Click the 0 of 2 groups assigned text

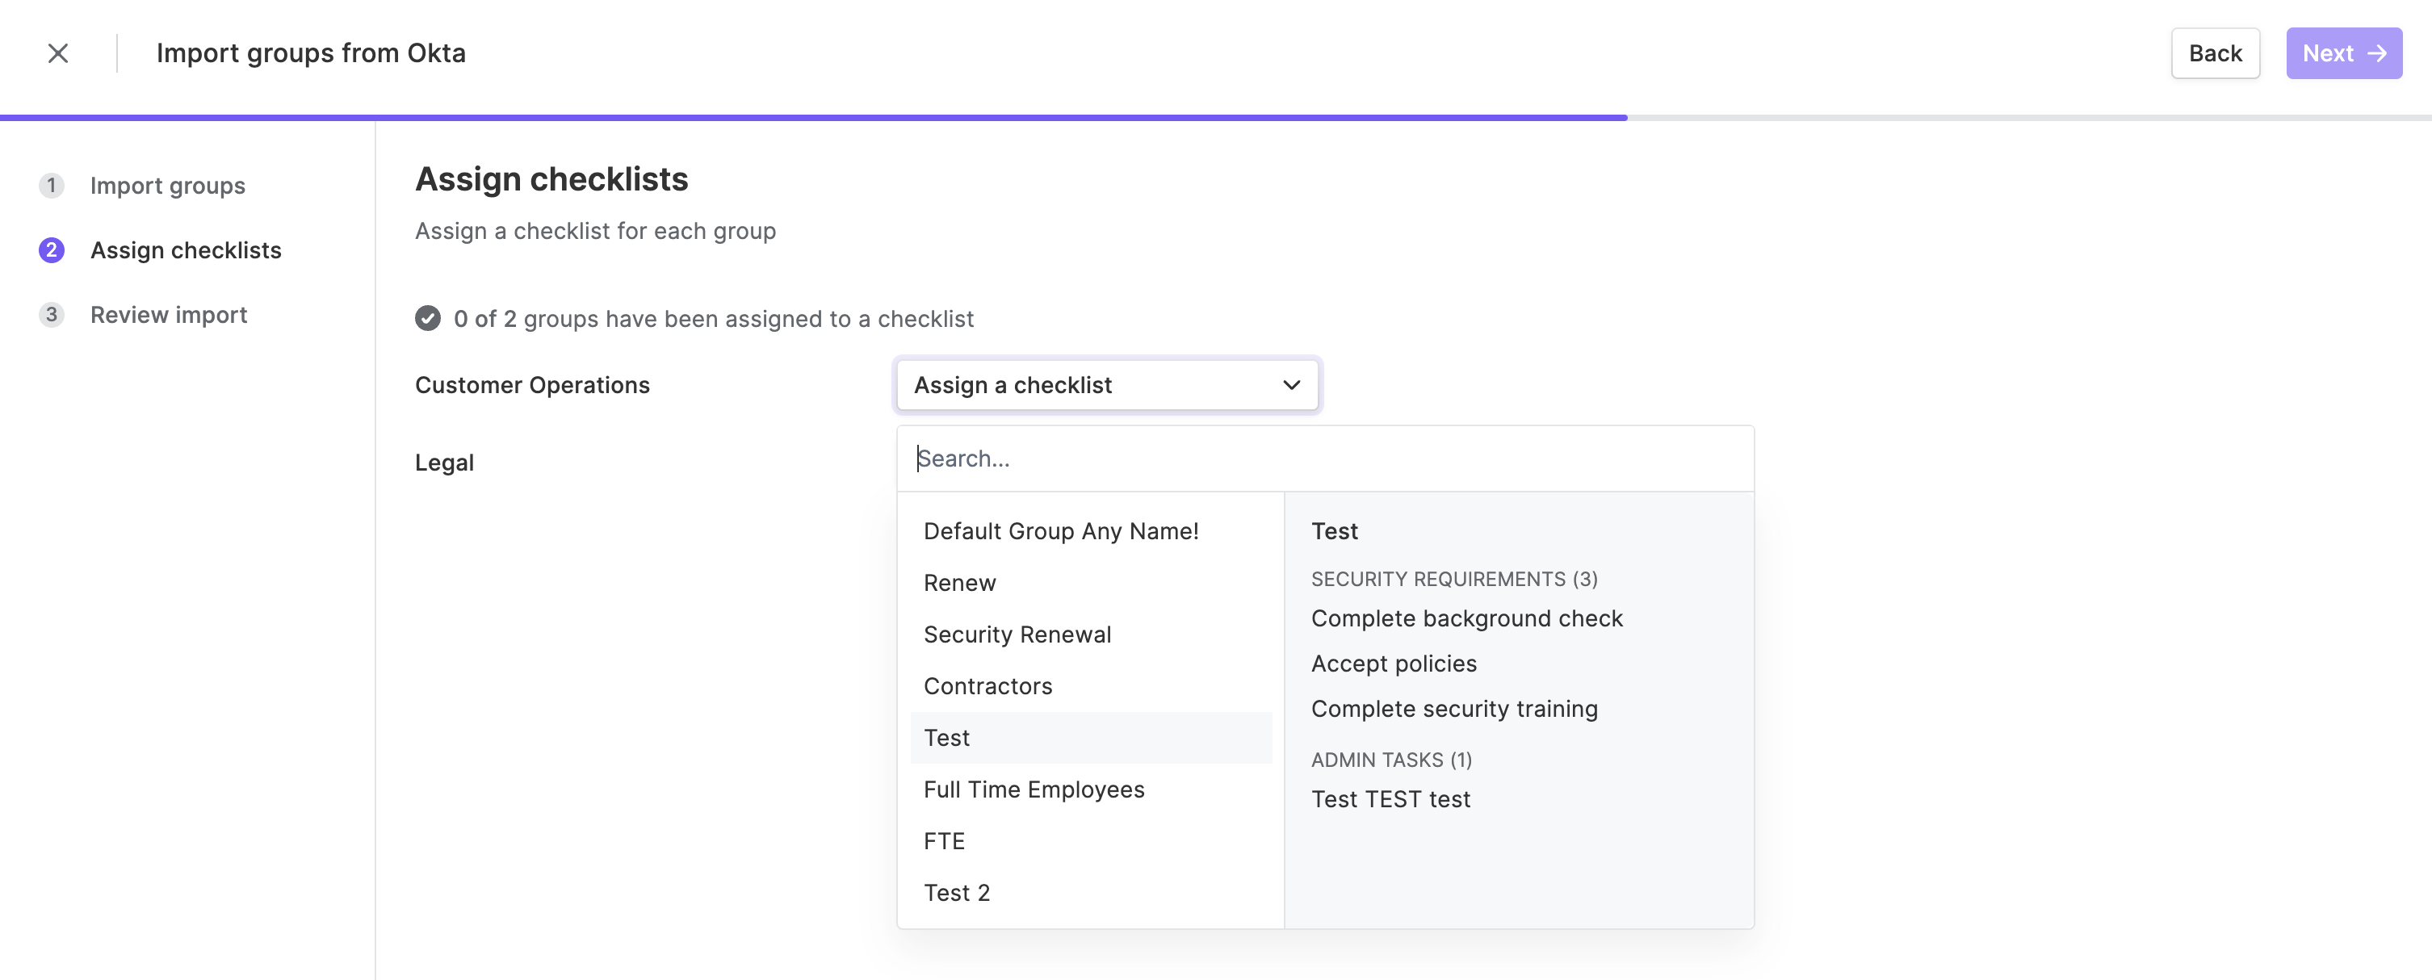tap(713, 318)
